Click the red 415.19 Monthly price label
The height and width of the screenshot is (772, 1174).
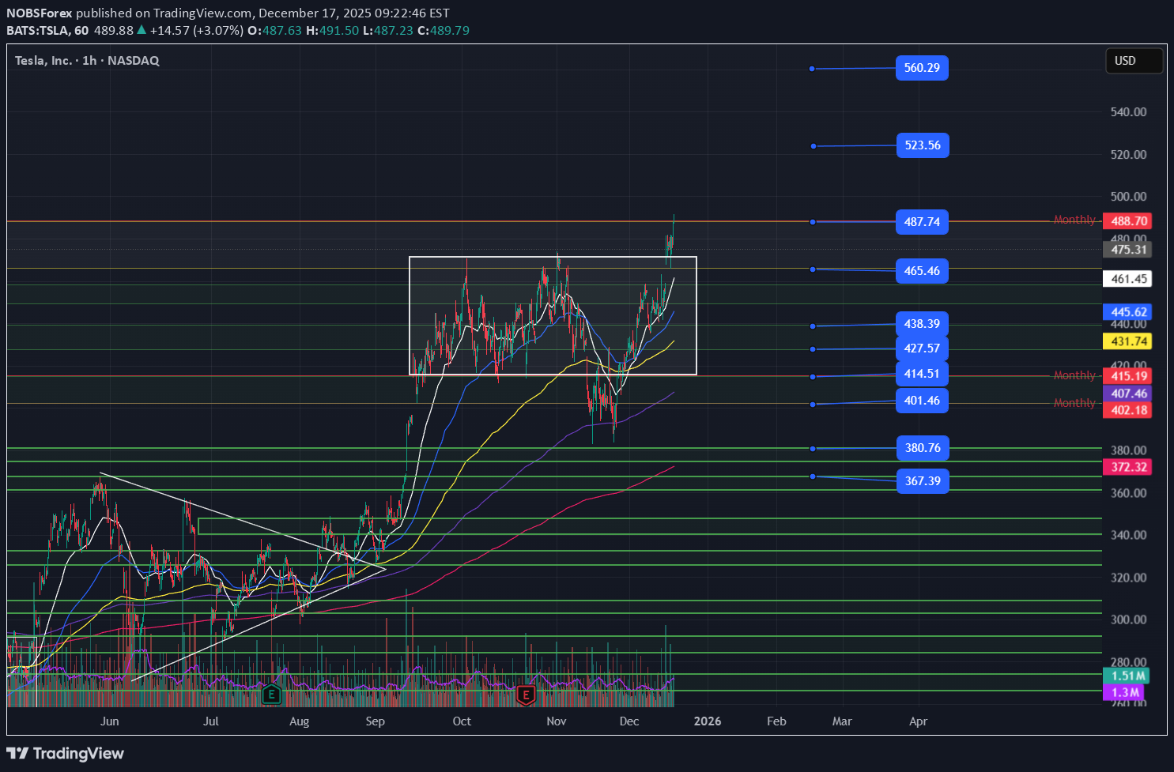(x=1128, y=376)
